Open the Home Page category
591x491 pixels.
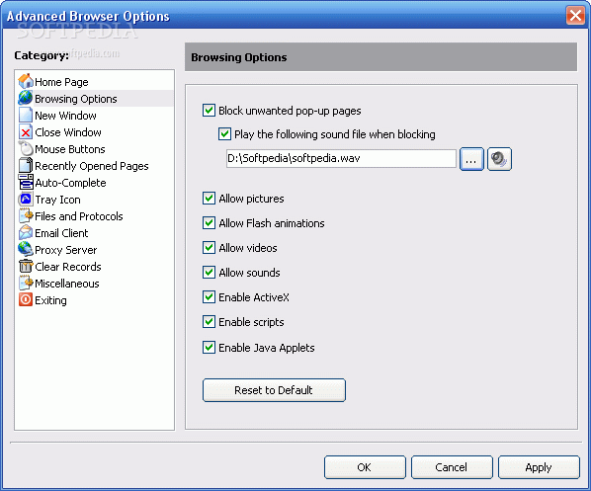click(61, 82)
